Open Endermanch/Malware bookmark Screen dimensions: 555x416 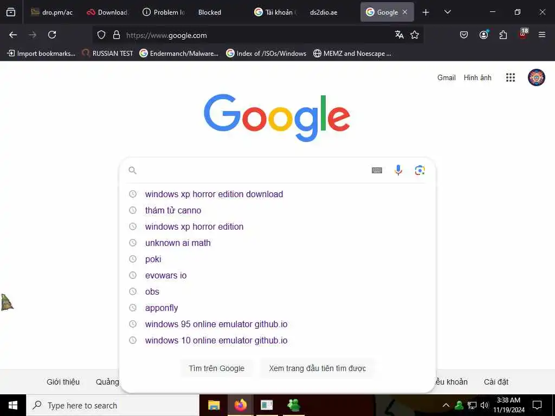pos(179,54)
